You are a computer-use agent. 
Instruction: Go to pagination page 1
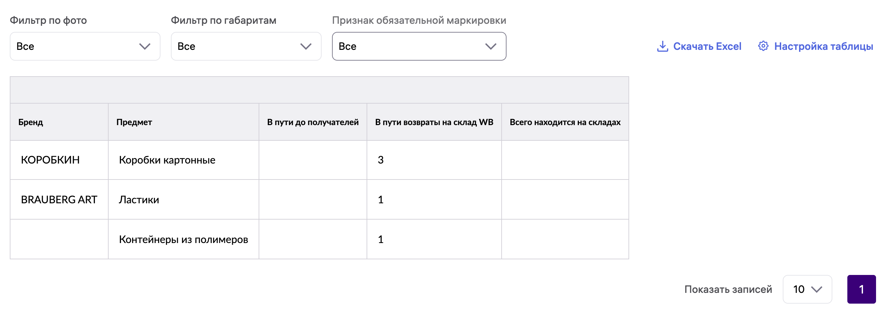[x=861, y=289]
